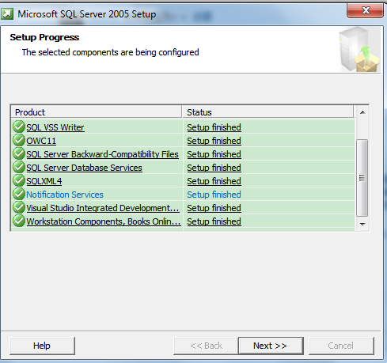The height and width of the screenshot is (363, 387).
Task: Click check icon next to Notification Services
Action: (x=19, y=194)
